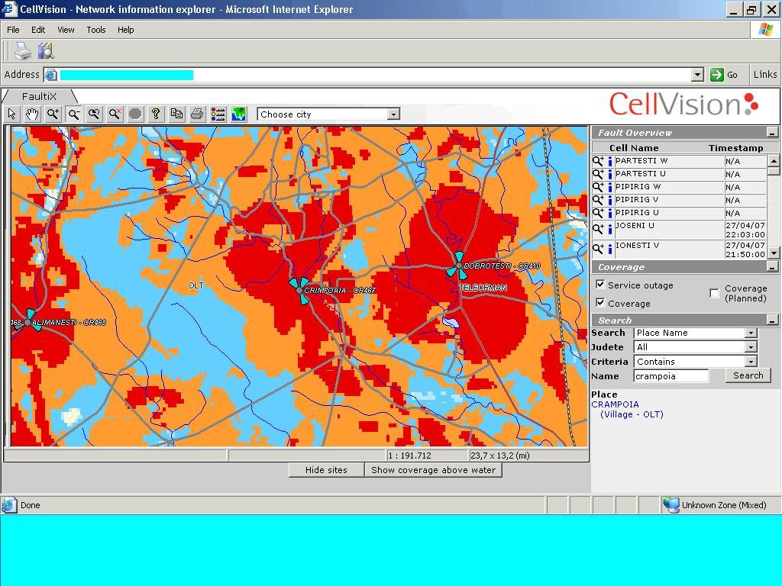
Task: Select the arrow pointer tool
Action: coord(12,114)
